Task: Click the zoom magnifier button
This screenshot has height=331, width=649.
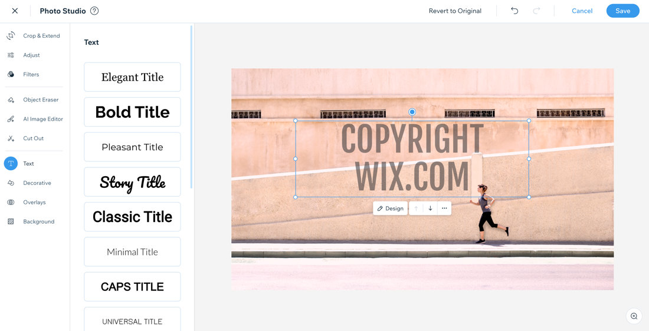Action: point(634,316)
